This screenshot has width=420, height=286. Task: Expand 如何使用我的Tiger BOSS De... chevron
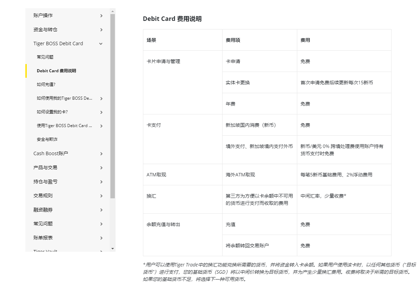coord(101,99)
